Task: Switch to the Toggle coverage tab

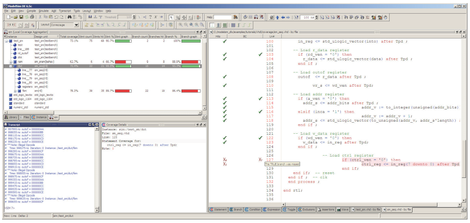Action: coord(289,209)
